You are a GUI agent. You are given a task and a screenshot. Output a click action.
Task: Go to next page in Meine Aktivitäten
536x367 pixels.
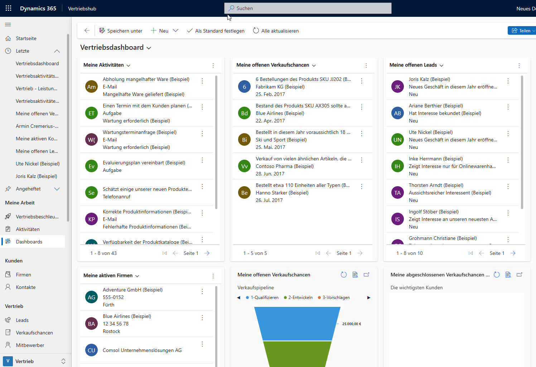[207, 253]
